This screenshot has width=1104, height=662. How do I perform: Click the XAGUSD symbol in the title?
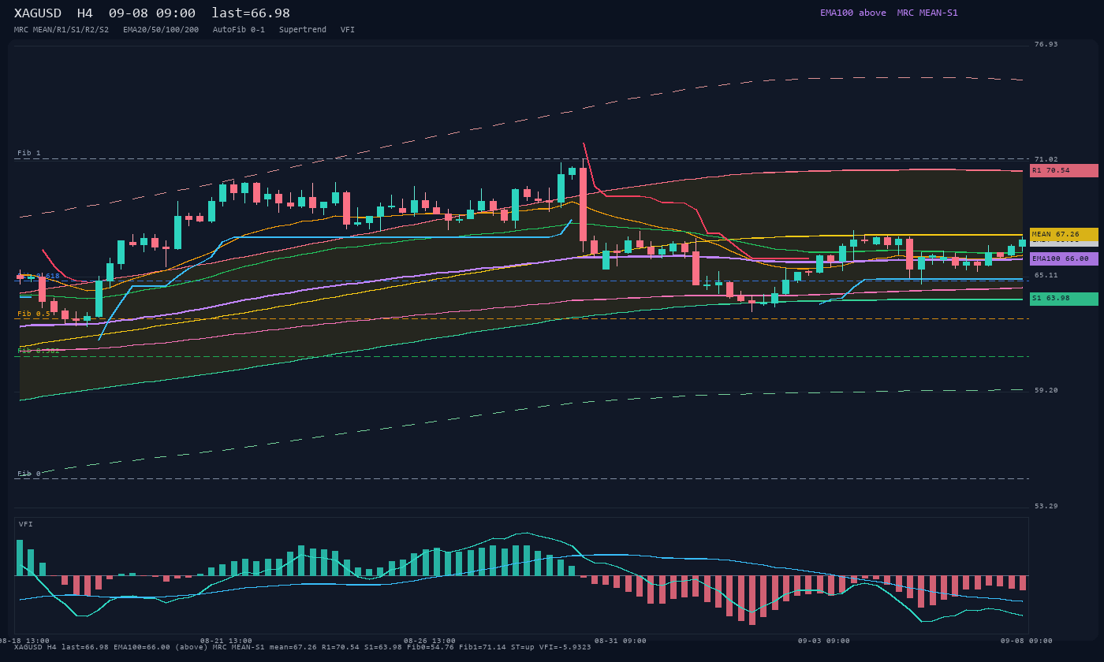pyautogui.click(x=38, y=13)
